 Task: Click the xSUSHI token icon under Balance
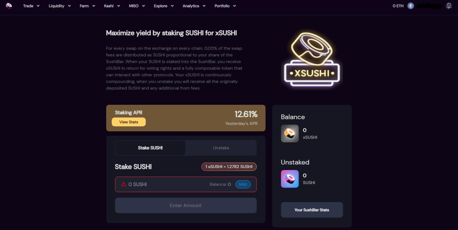pyautogui.click(x=290, y=133)
